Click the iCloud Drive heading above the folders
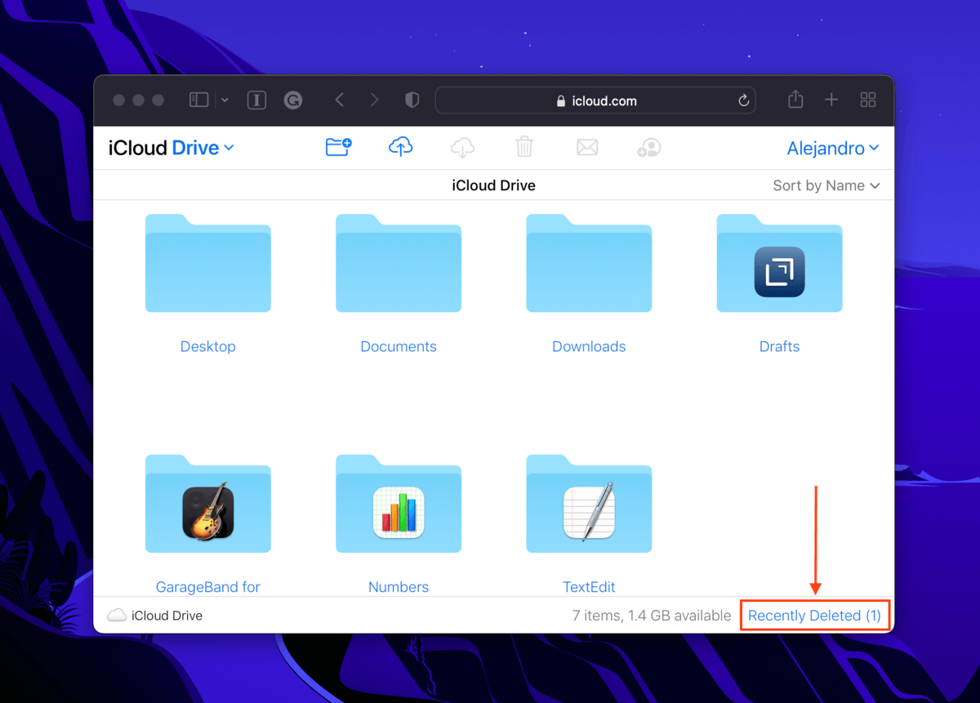Screen dimensions: 980x703 click(x=494, y=185)
